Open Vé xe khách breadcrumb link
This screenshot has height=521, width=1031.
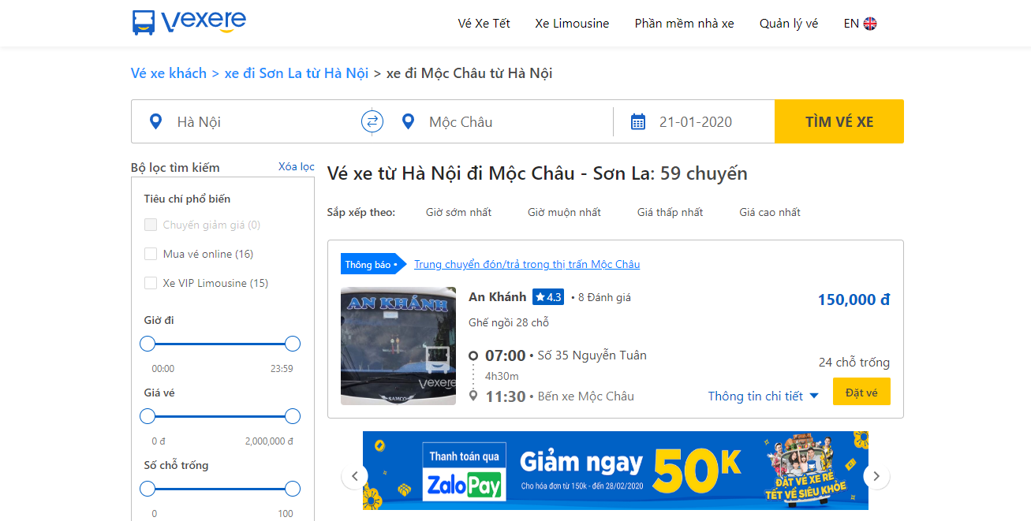coord(169,73)
